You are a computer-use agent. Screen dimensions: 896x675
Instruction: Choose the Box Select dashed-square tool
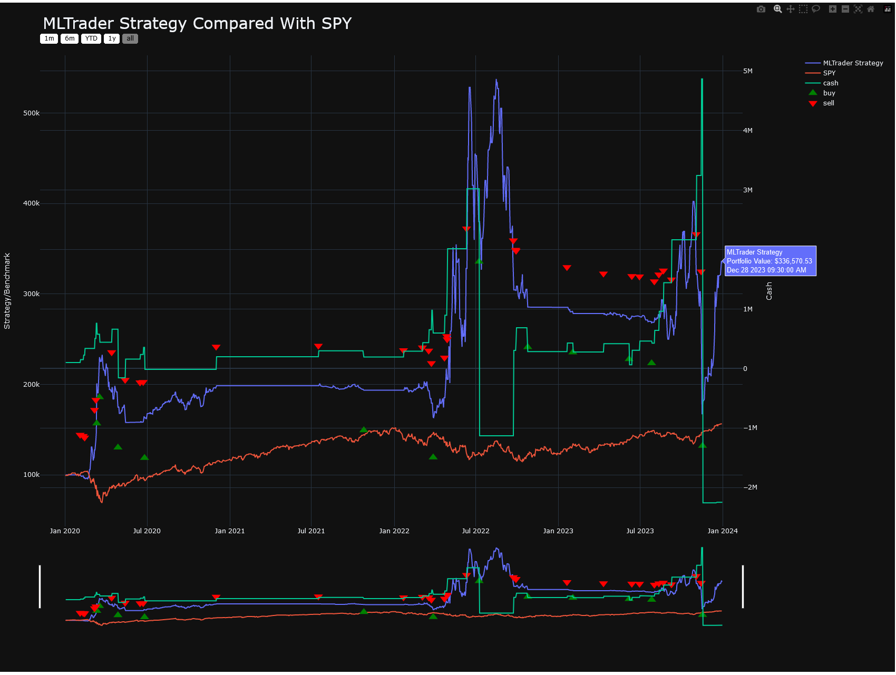[x=803, y=9]
